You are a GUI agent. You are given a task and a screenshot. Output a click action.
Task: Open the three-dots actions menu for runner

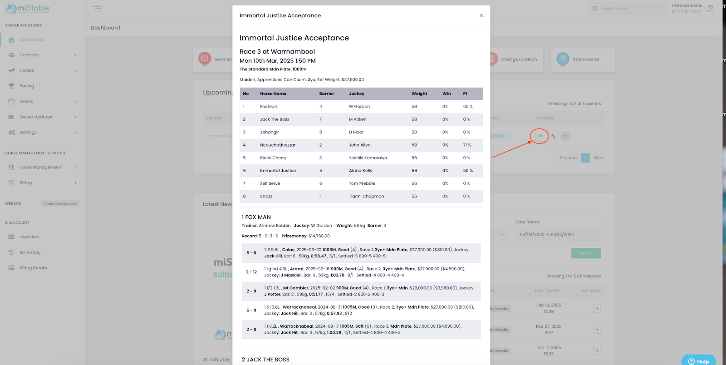tap(565, 136)
